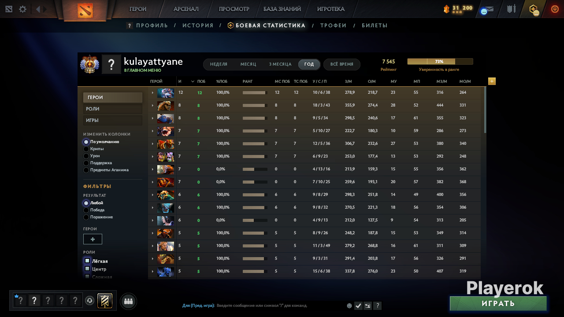Open the party group round button
The height and width of the screenshot is (317, 564).
tap(128, 301)
